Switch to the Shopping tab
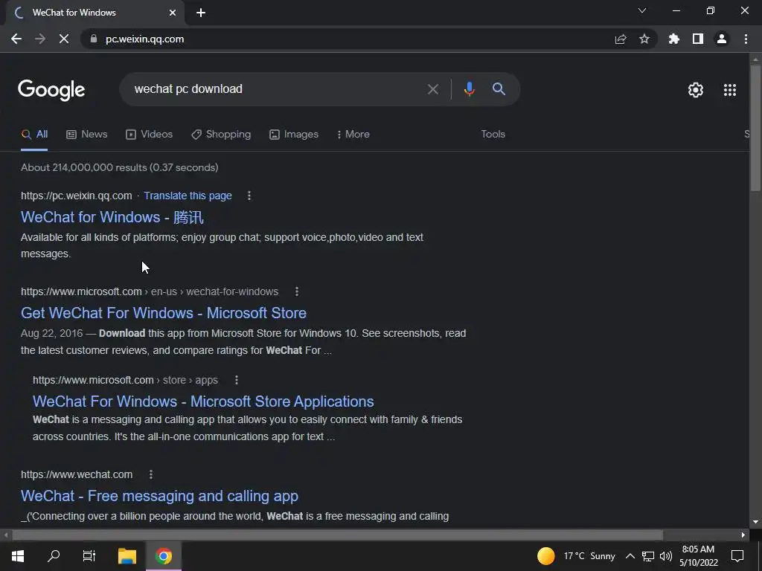 pos(221,135)
